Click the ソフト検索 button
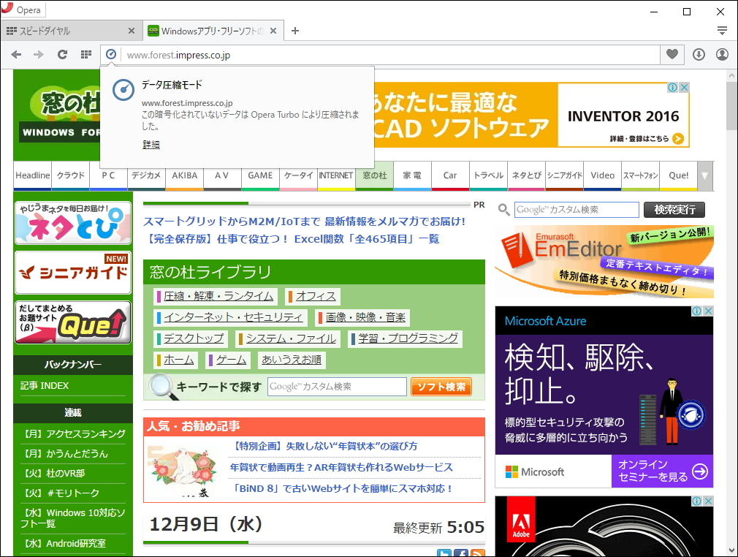 (441, 385)
